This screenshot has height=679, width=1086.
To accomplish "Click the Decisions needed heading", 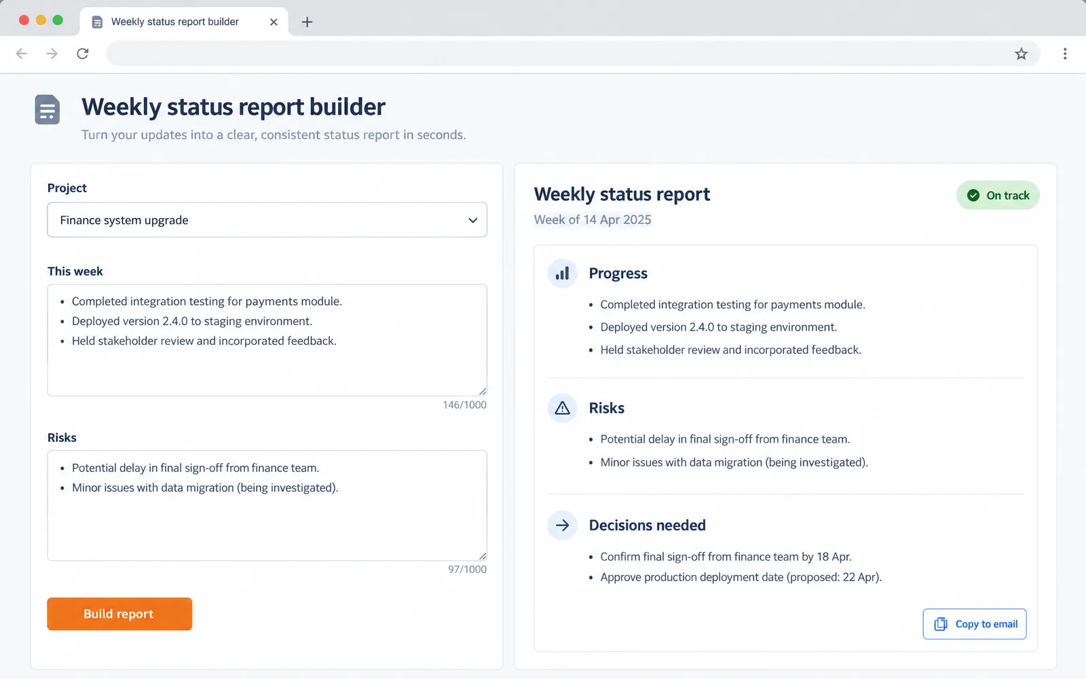I will (x=648, y=526).
